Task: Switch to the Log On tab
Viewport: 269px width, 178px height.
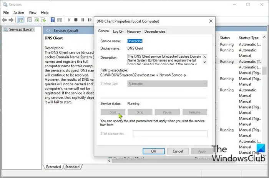Action: coord(118,32)
